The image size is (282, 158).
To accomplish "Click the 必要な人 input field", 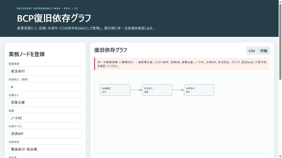I will [45, 102].
